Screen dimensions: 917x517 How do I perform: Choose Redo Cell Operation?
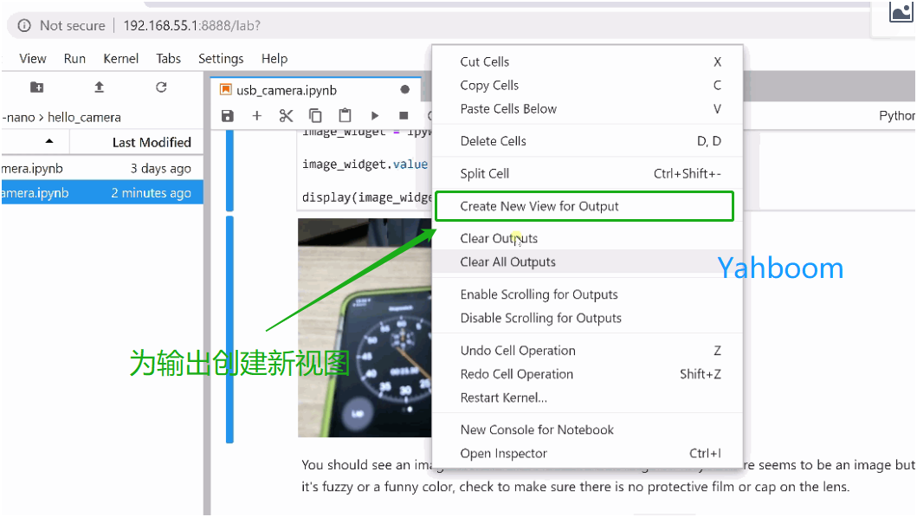coord(588,374)
